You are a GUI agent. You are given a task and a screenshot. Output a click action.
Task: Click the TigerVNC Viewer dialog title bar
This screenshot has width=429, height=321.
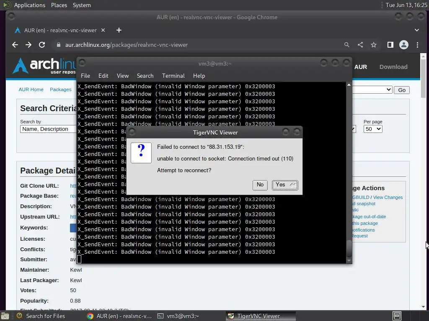point(215,132)
